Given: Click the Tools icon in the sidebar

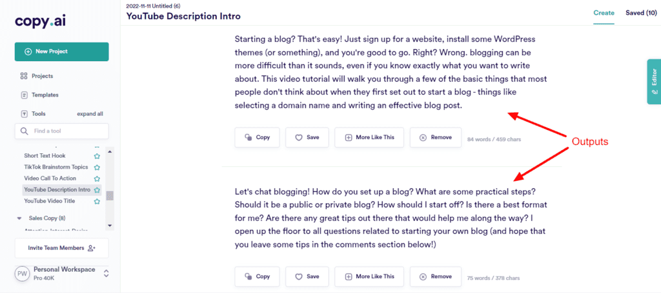Looking at the screenshot, I should 24,114.
